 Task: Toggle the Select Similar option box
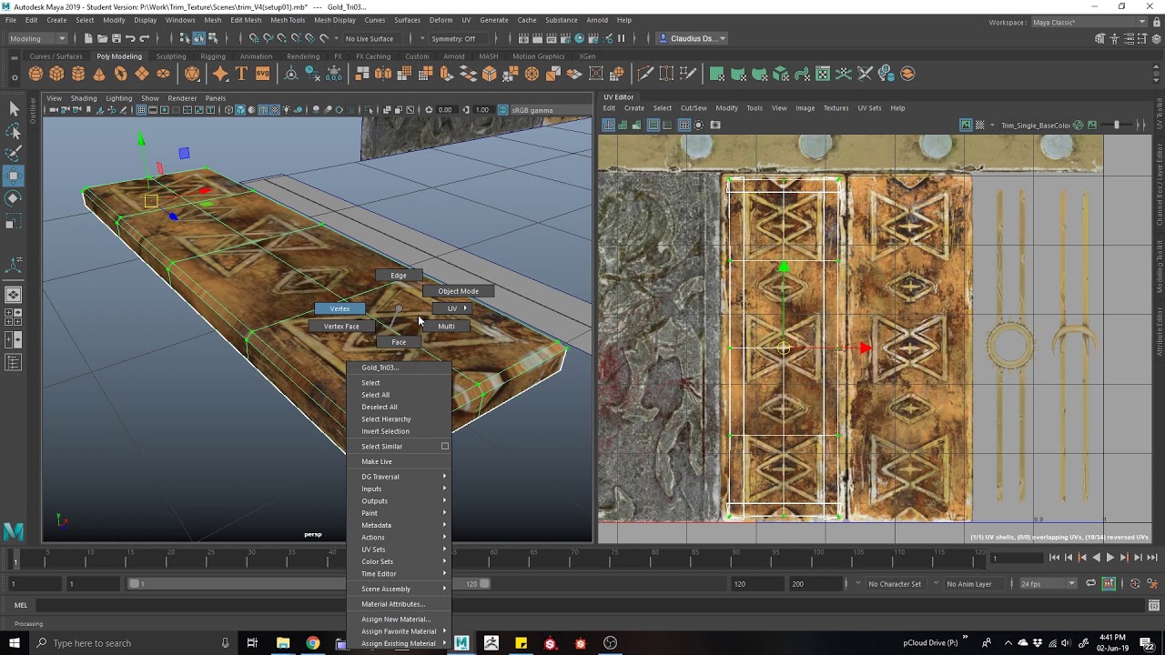pyautogui.click(x=445, y=446)
